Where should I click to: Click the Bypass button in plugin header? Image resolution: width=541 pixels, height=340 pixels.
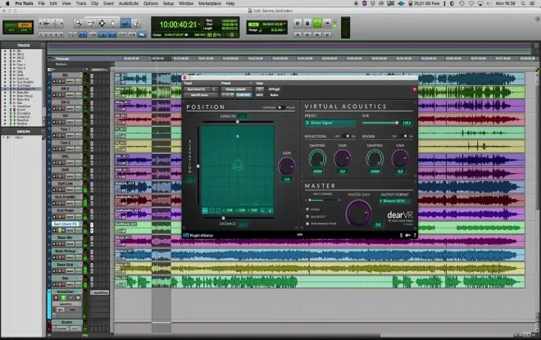tap(274, 89)
